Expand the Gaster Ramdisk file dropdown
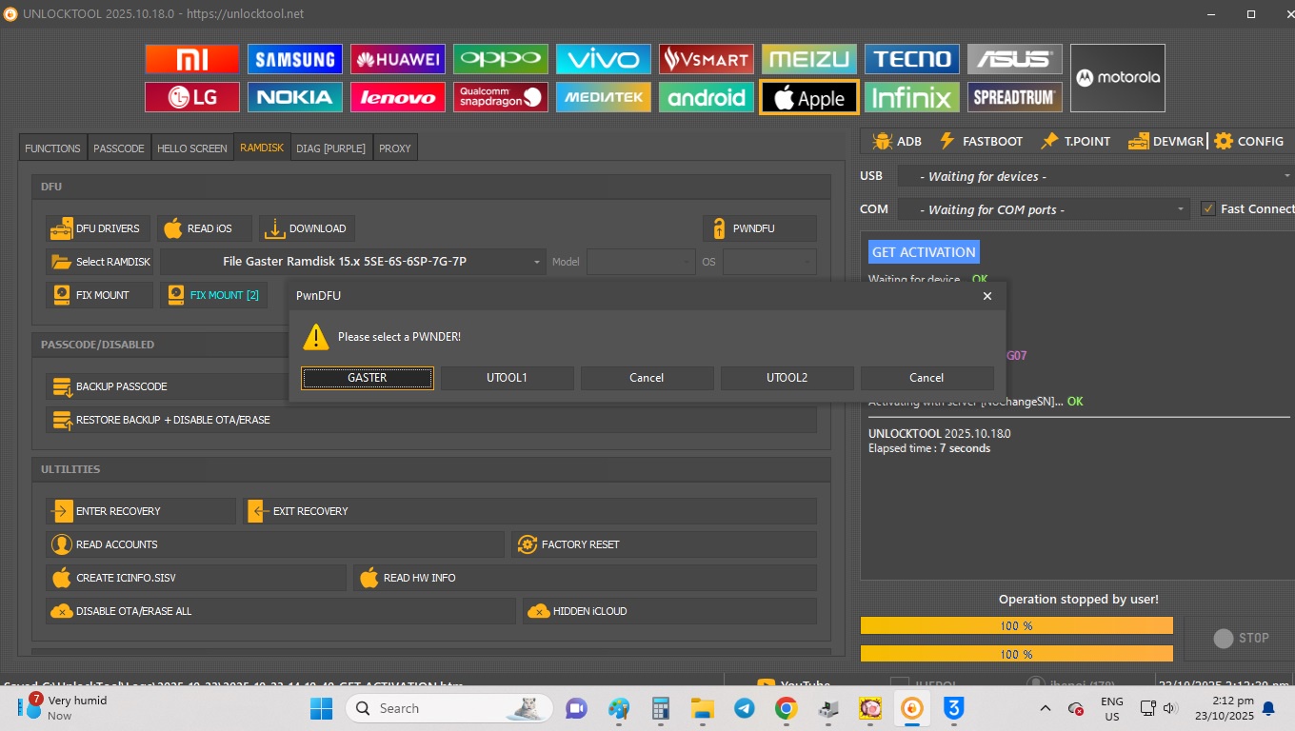Image resolution: width=1295 pixels, height=731 pixels. click(352, 262)
